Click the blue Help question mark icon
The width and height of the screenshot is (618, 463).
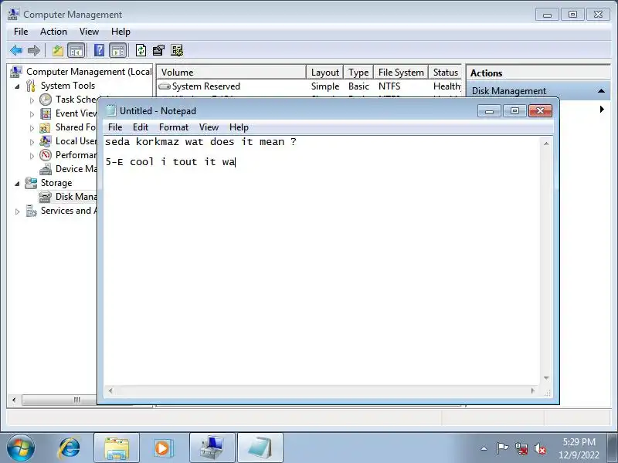tap(100, 50)
